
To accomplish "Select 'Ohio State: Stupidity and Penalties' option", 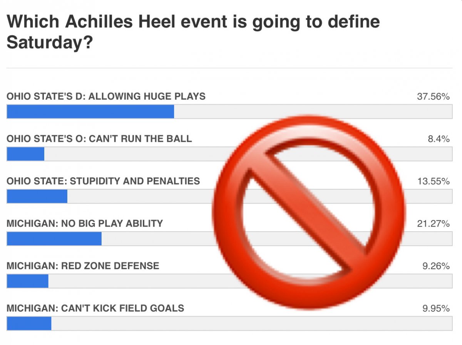I will coord(103,181).
